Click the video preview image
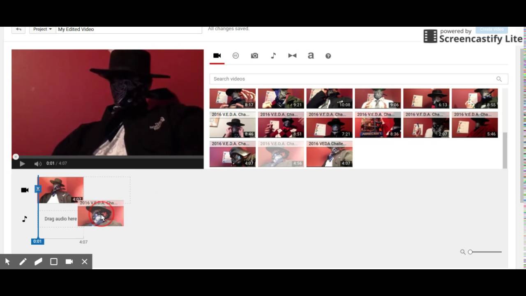The width and height of the screenshot is (526, 296). click(108, 103)
